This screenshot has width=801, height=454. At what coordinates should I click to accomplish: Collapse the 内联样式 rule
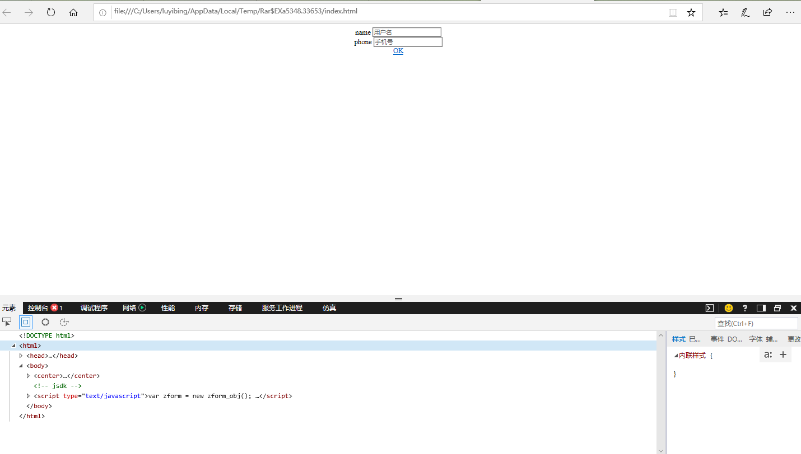[676, 356]
